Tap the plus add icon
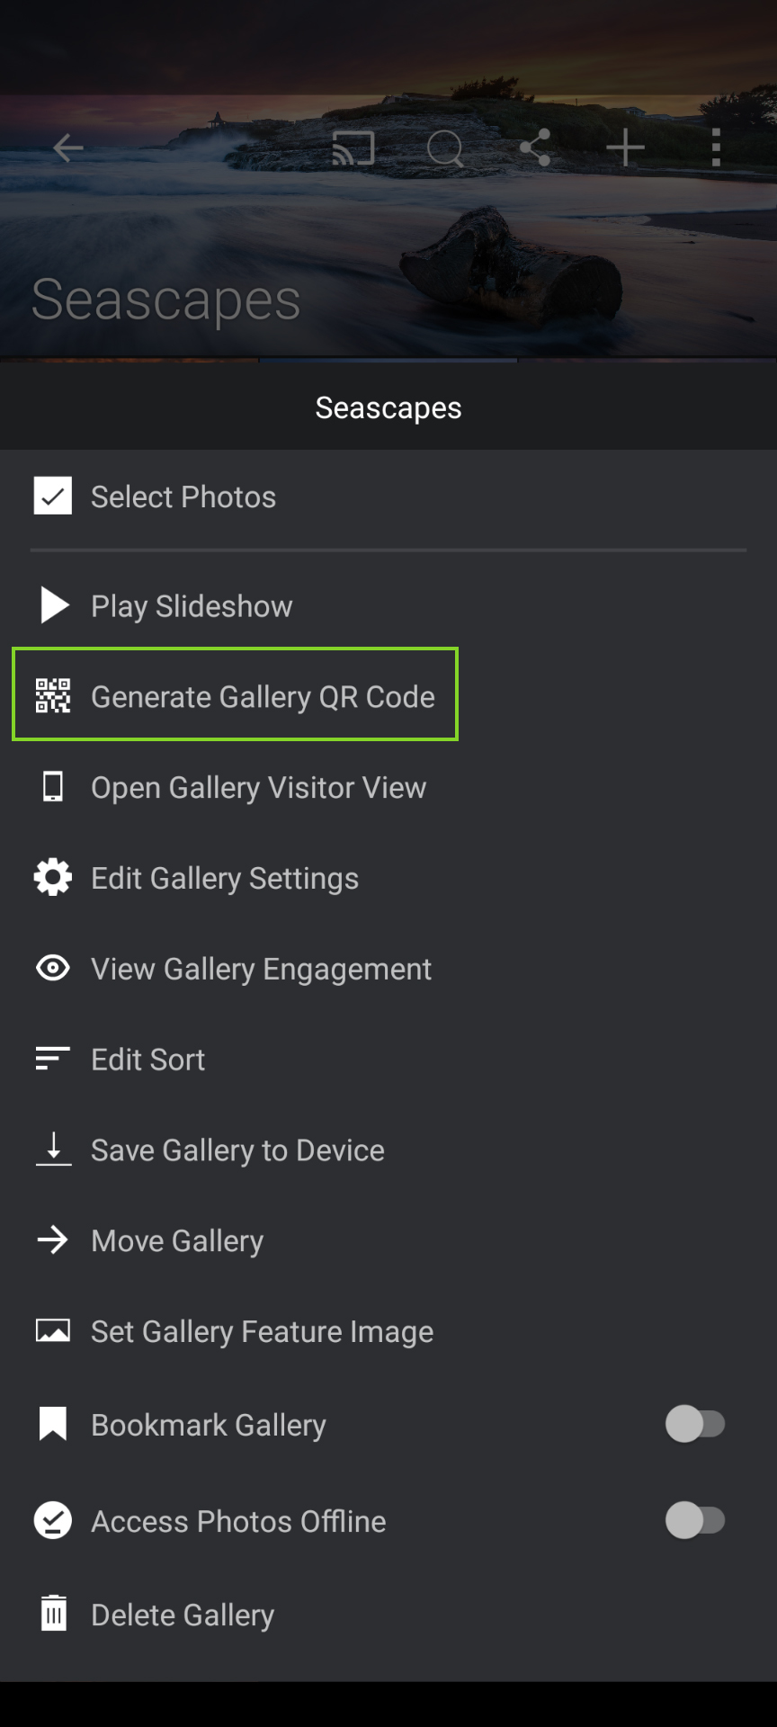777x1727 pixels. 625,148
